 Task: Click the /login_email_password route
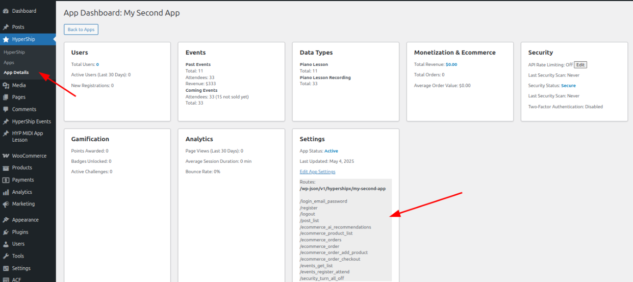tap(323, 201)
